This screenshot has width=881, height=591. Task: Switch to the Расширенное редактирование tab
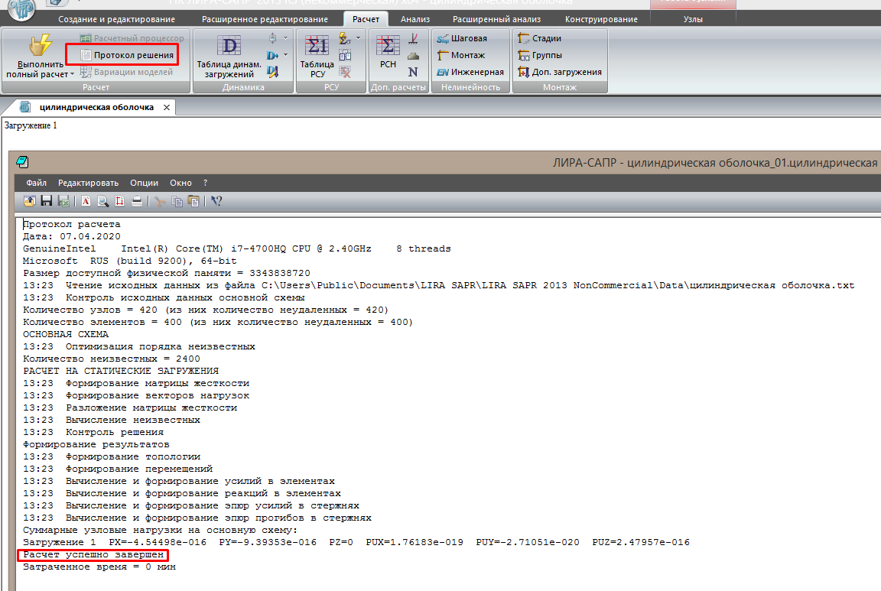(x=265, y=19)
